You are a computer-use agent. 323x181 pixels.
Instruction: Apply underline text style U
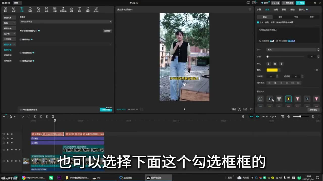tap(275, 64)
